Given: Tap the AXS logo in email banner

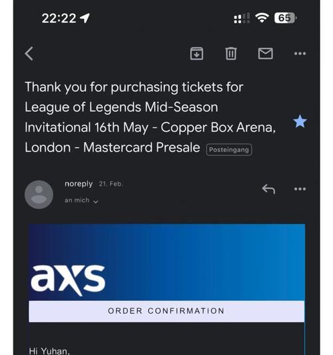Looking at the screenshot, I should tap(68, 280).
